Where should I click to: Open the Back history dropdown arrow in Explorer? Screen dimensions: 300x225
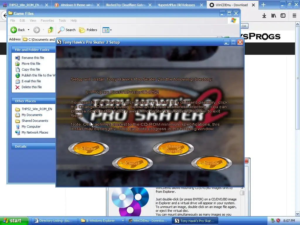tap(28, 30)
